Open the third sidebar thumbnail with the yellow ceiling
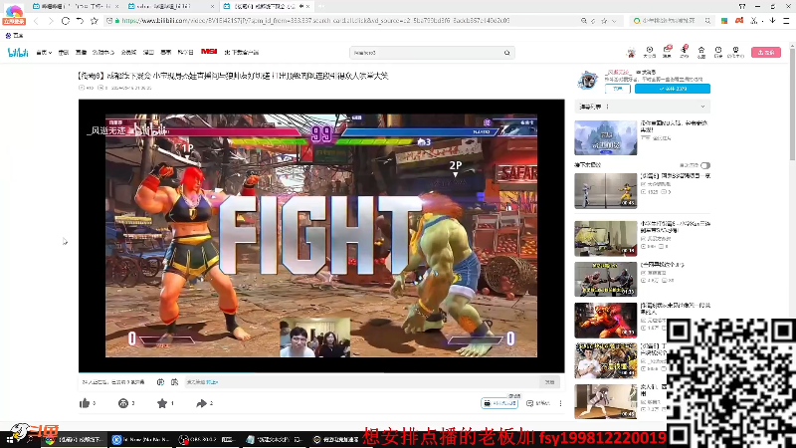The width and height of the screenshot is (796, 448). point(605,239)
